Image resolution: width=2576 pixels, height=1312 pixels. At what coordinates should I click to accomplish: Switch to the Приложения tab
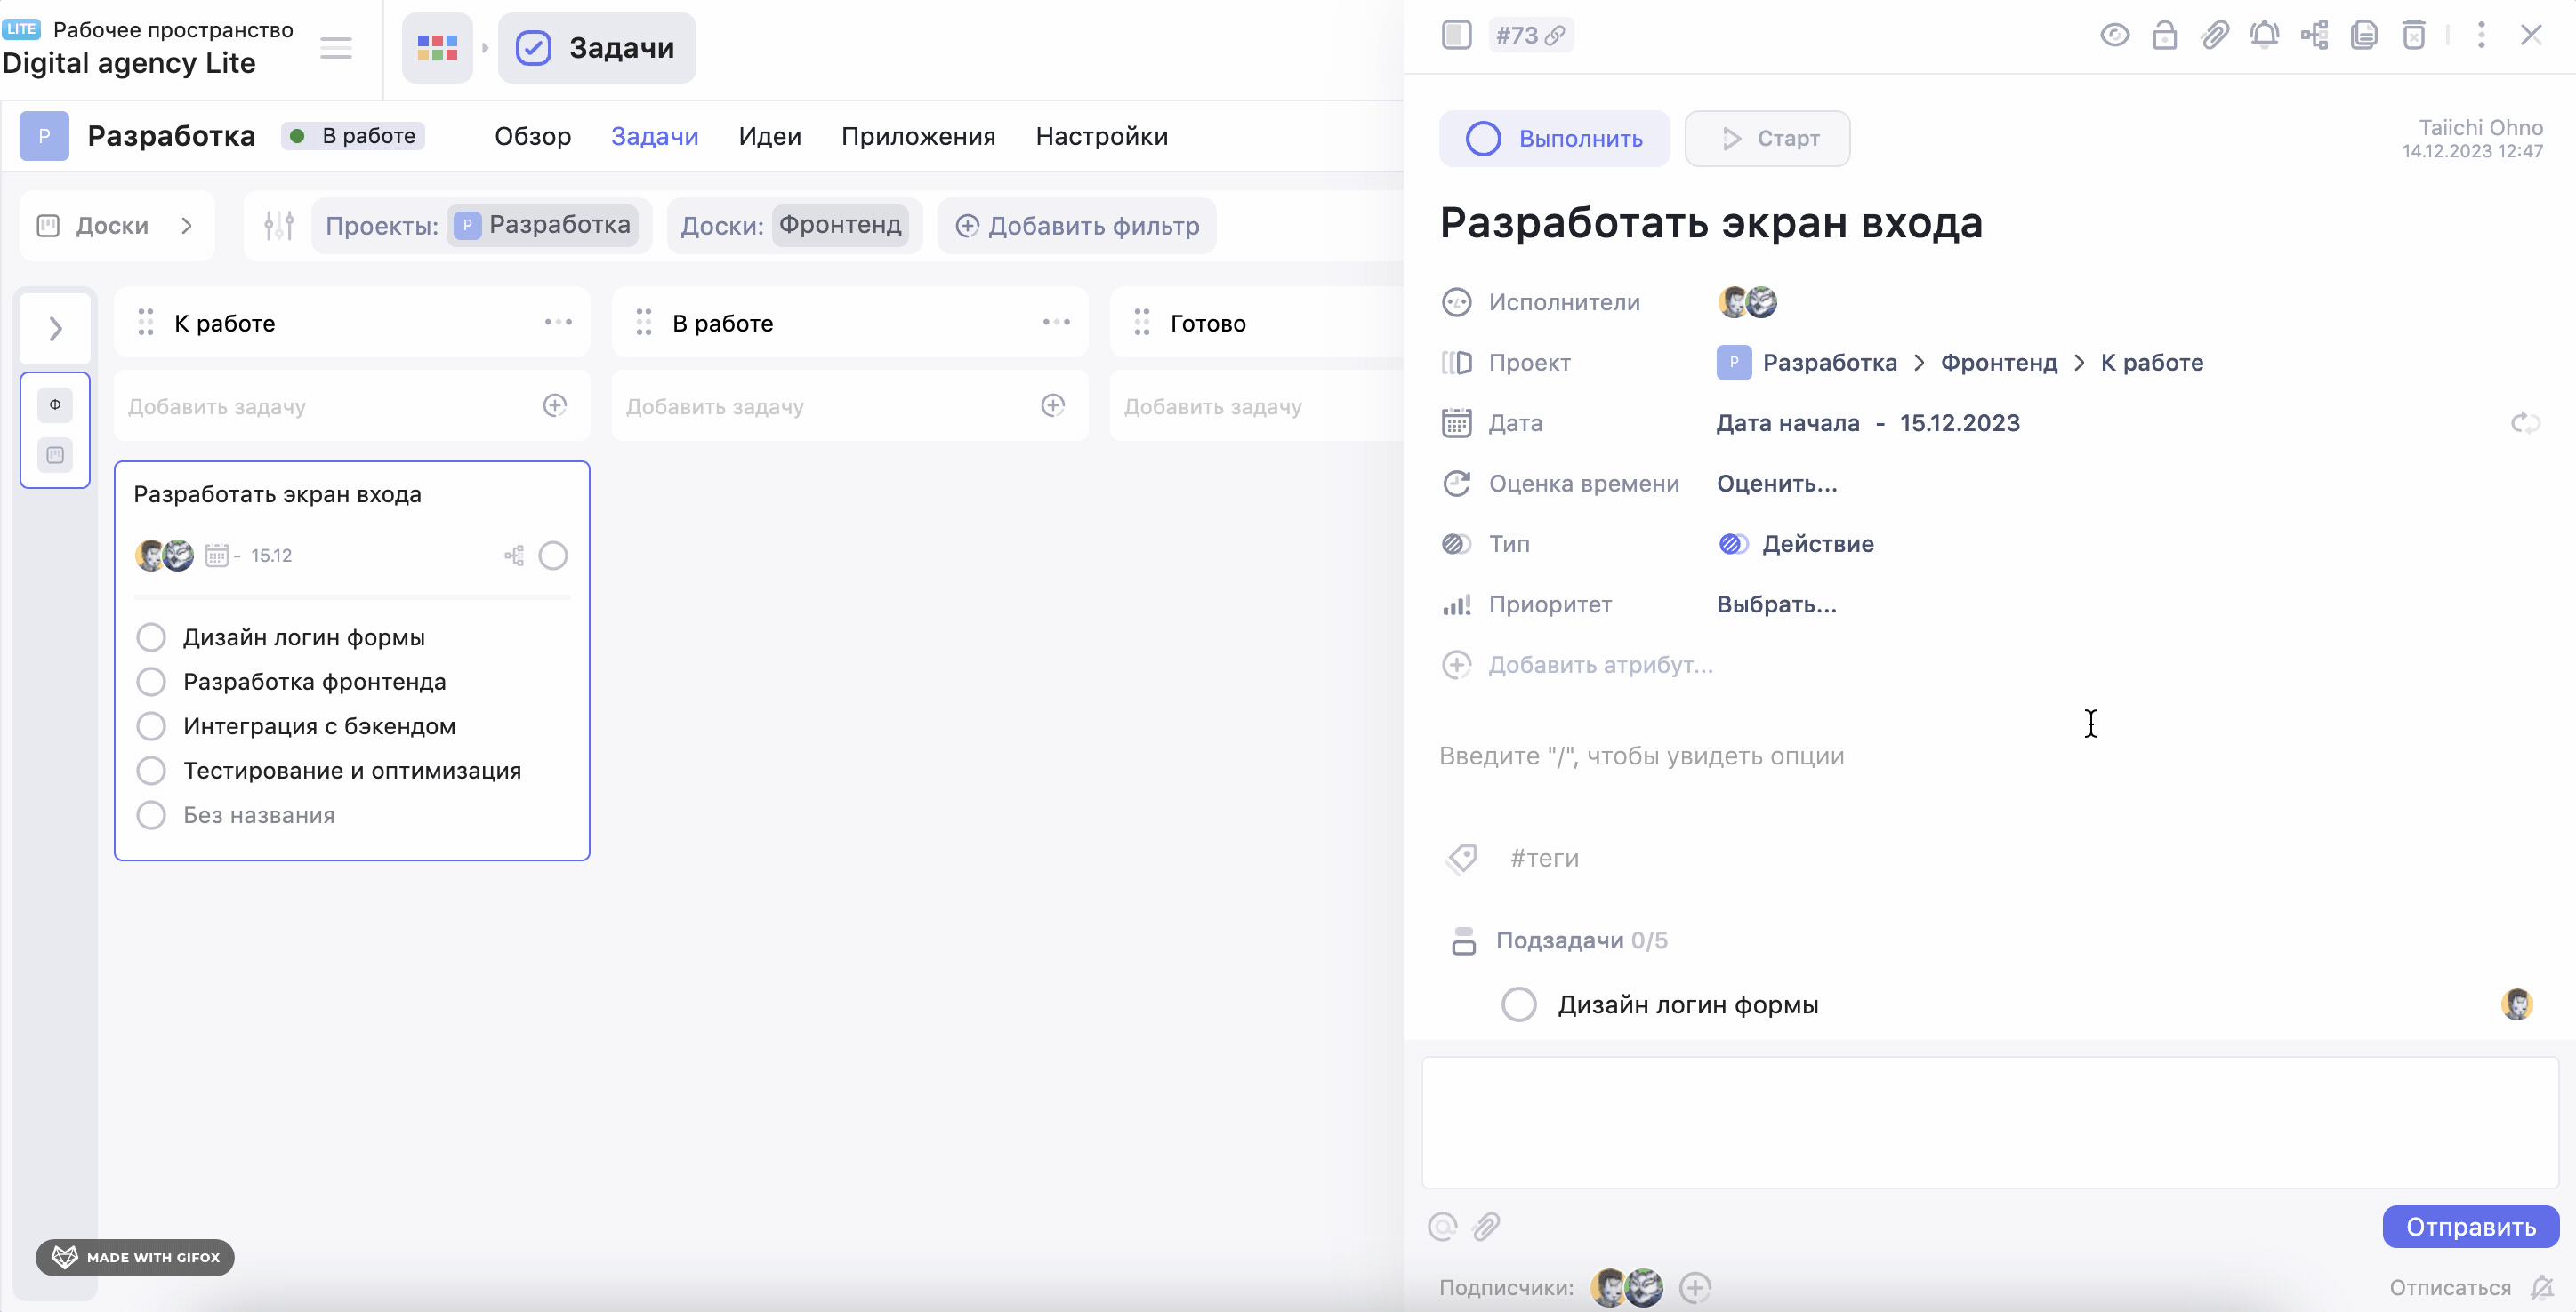pyautogui.click(x=918, y=136)
